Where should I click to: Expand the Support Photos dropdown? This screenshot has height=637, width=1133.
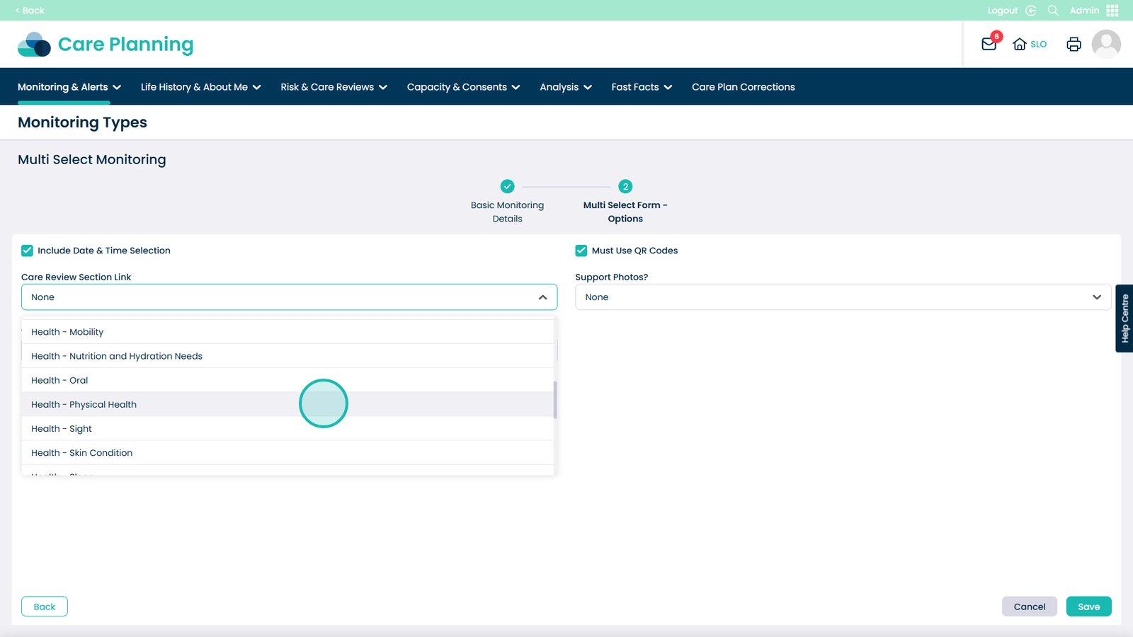tap(1096, 297)
